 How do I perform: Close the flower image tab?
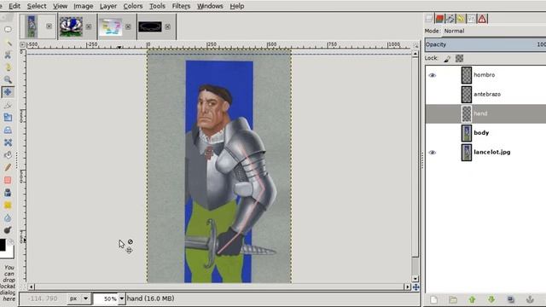[89, 26]
